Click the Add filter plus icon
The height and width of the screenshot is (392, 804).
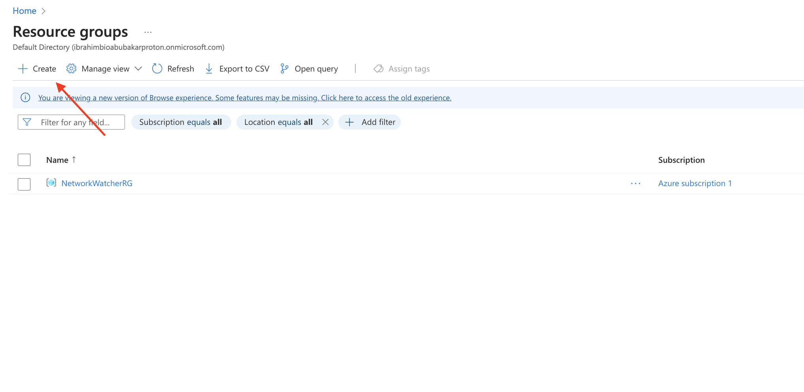click(x=349, y=122)
